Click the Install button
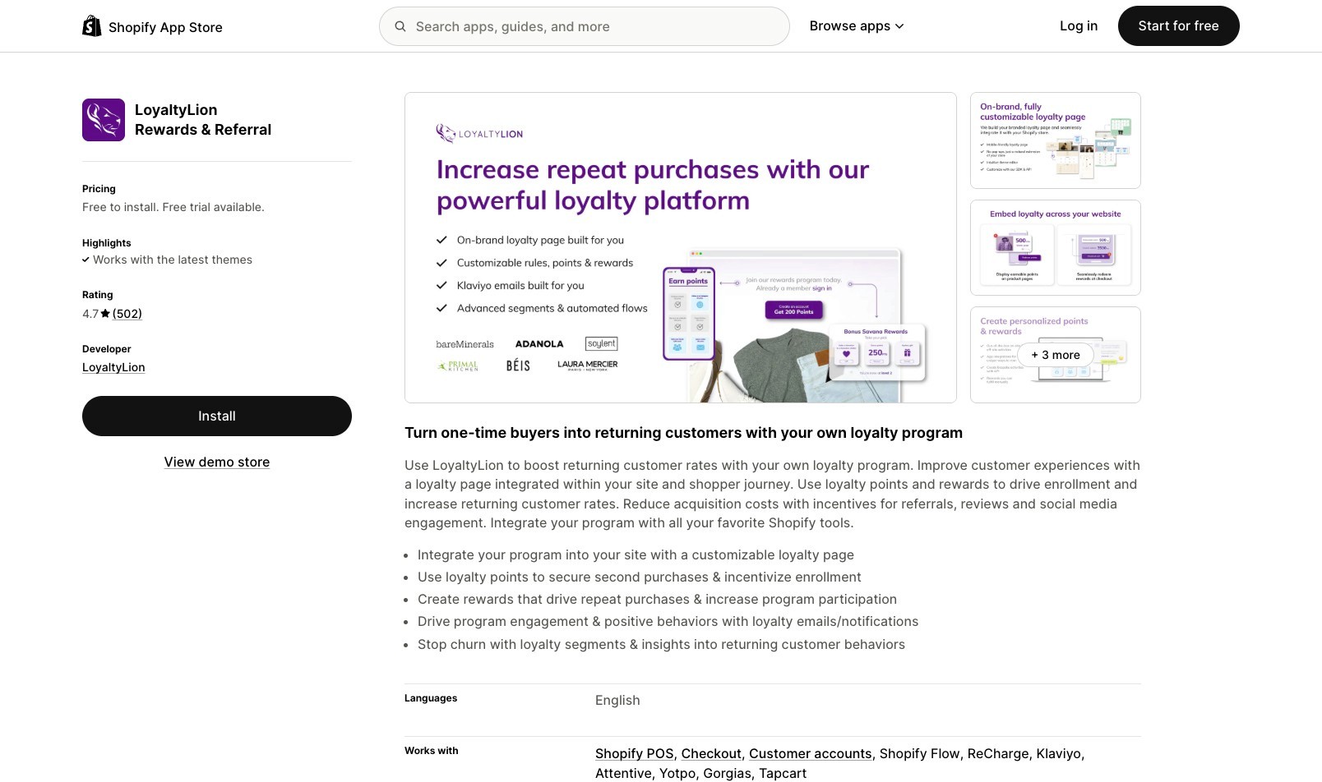1322x782 pixels. click(217, 416)
